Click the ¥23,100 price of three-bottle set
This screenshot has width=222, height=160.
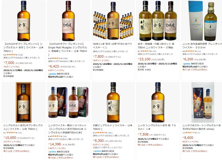[144, 59]
